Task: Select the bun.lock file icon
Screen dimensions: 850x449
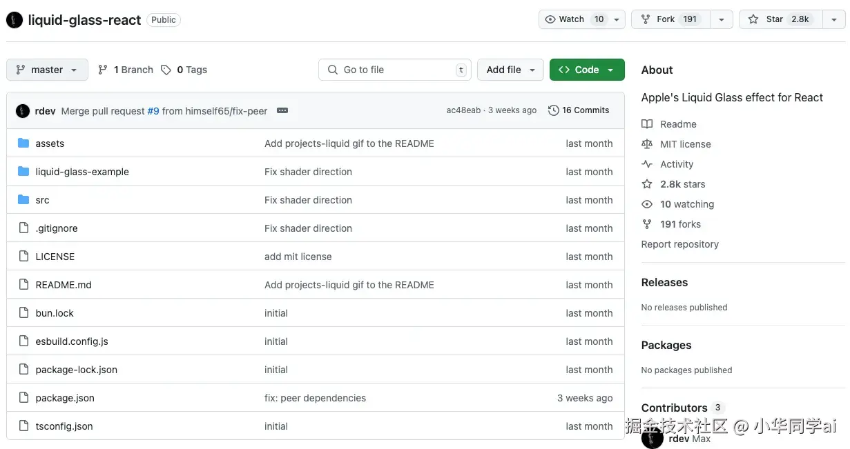Action: [23, 313]
